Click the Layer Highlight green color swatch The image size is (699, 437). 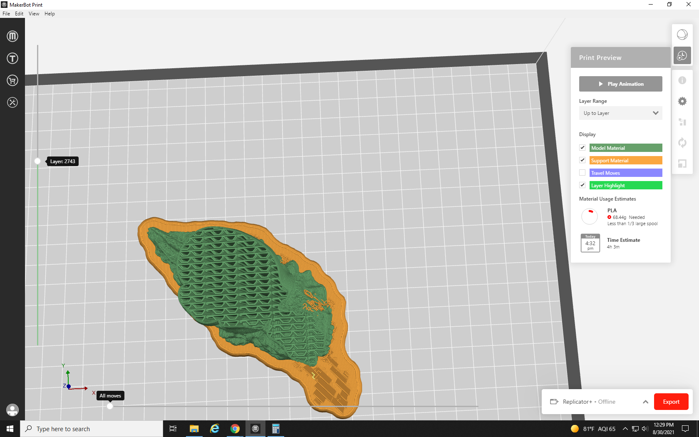pyautogui.click(x=626, y=185)
